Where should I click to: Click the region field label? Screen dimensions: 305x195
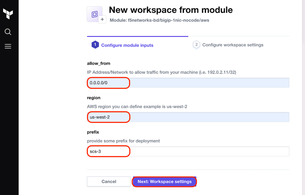point(94,98)
